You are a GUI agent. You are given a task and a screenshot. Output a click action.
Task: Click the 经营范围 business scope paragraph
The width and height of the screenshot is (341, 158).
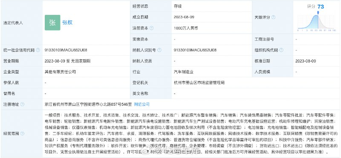coord(191,133)
